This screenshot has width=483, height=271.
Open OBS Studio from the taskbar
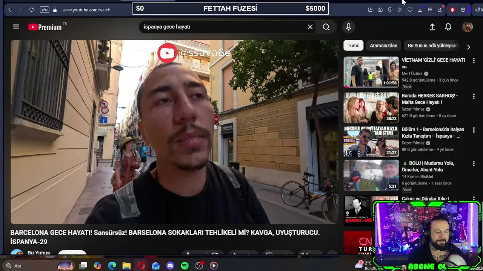tap(199, 266)
